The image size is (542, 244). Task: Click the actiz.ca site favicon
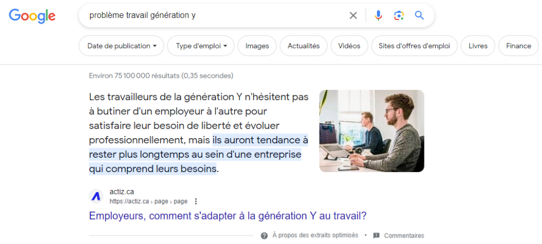(x=96, y=196)
